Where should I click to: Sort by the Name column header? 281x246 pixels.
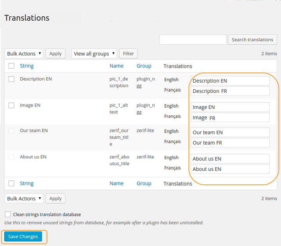pos(116,66)
